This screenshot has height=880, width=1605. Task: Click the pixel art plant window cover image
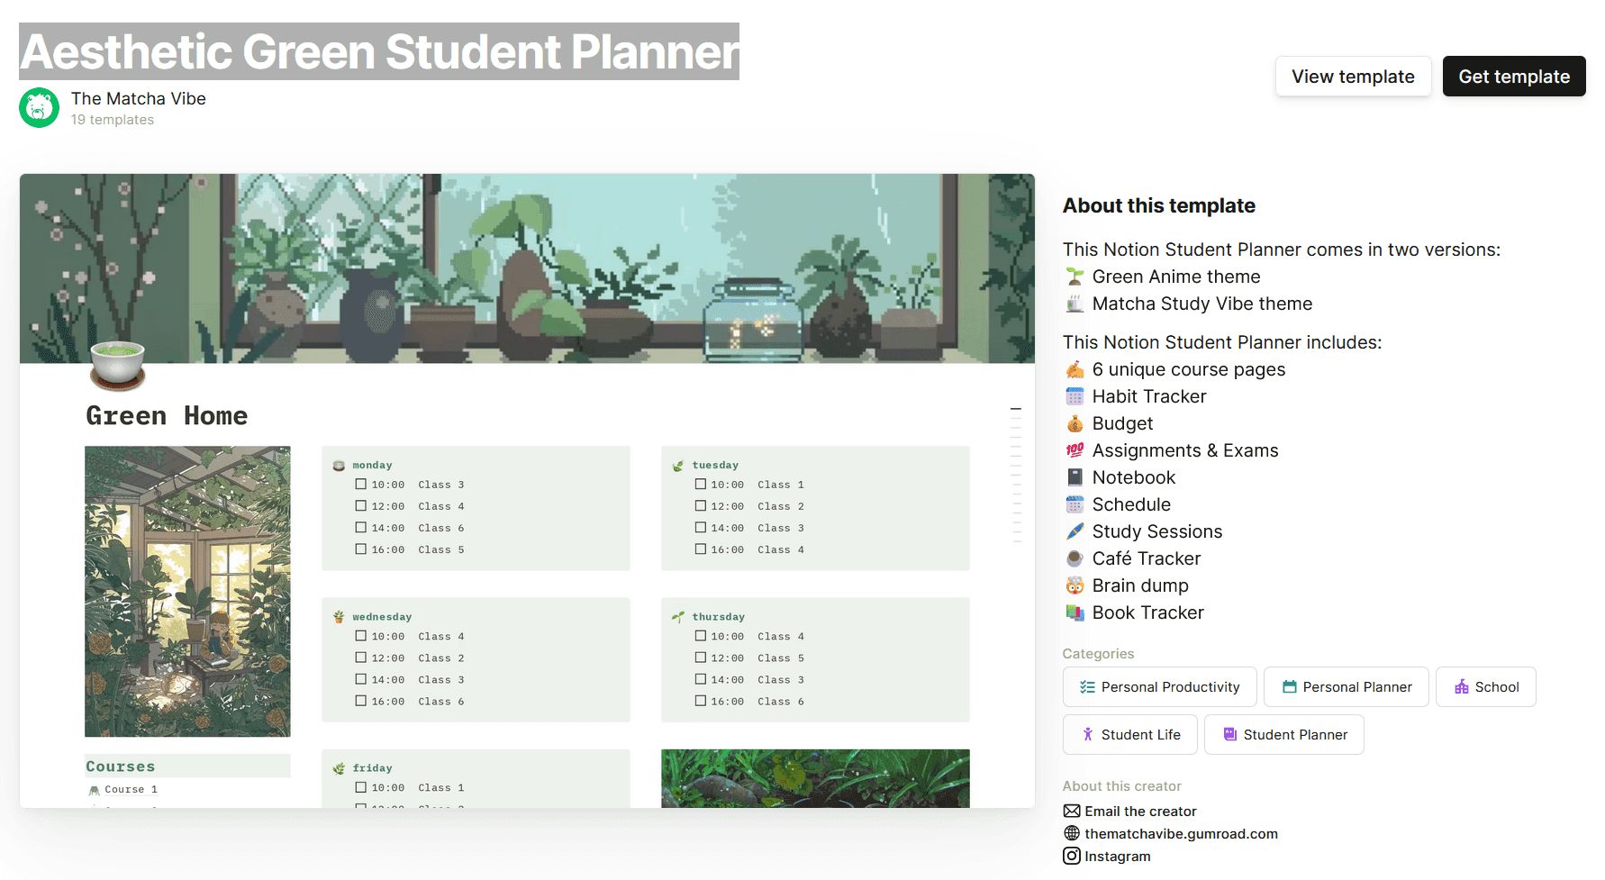point(527,268)
